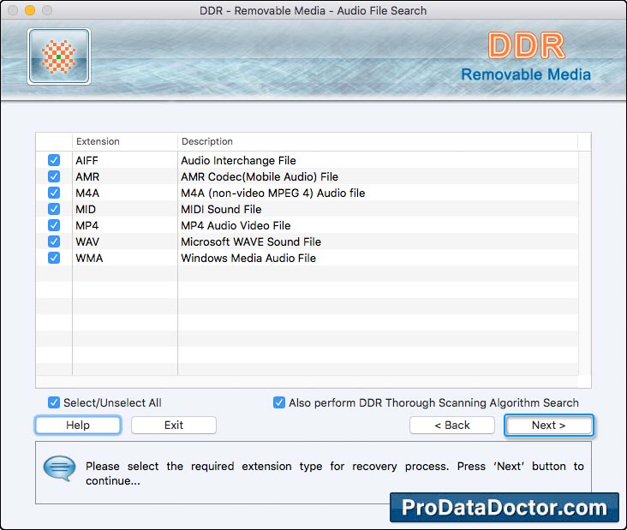Disable the WAV extension checkbox
This screenshot has width=627, height=530.
[x=54, y=241]
